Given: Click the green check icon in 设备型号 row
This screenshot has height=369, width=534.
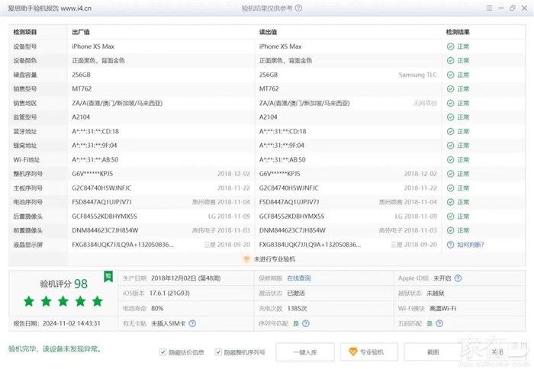Looking at the screenshot, I should 451,47.
